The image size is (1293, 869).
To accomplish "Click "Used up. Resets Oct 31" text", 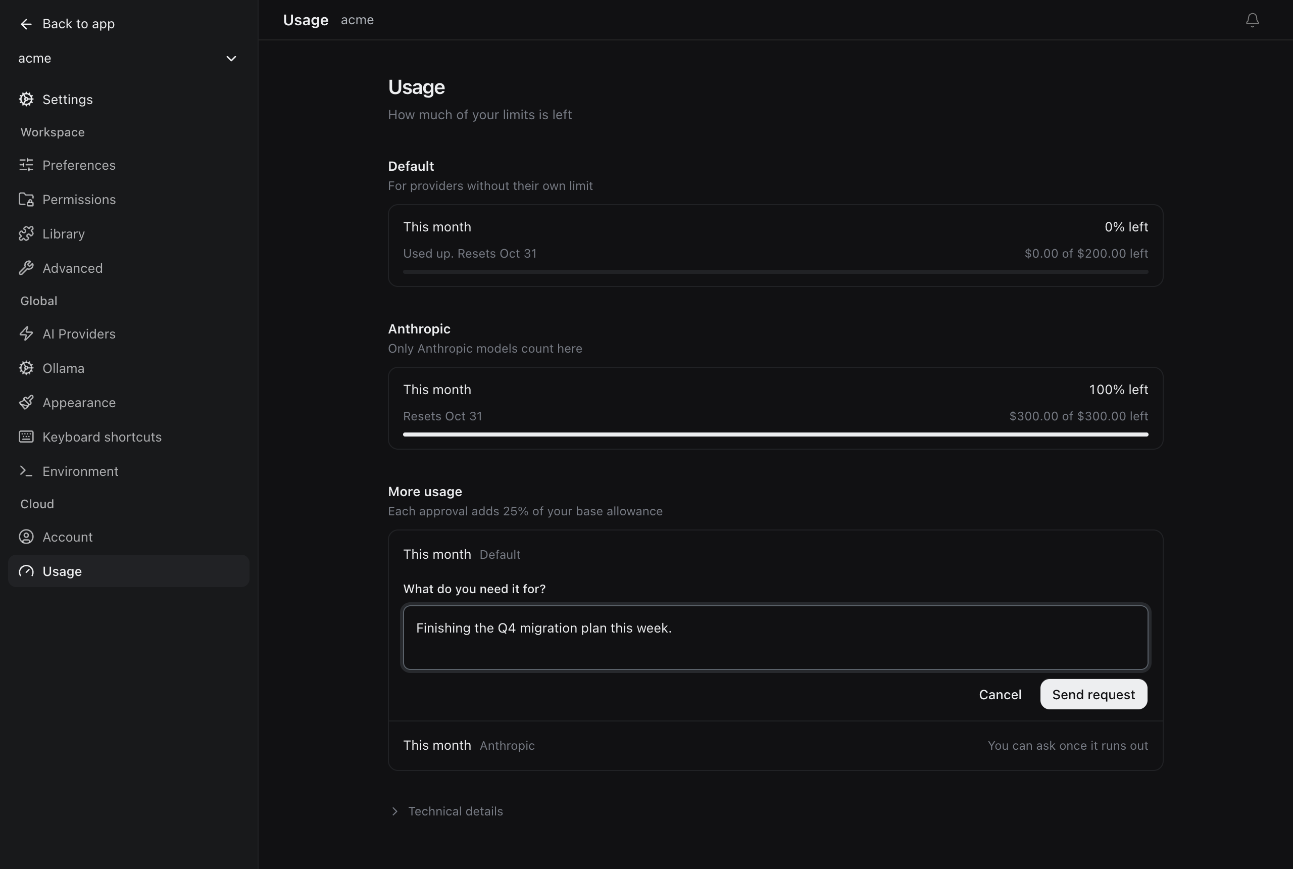I will 470,253.
